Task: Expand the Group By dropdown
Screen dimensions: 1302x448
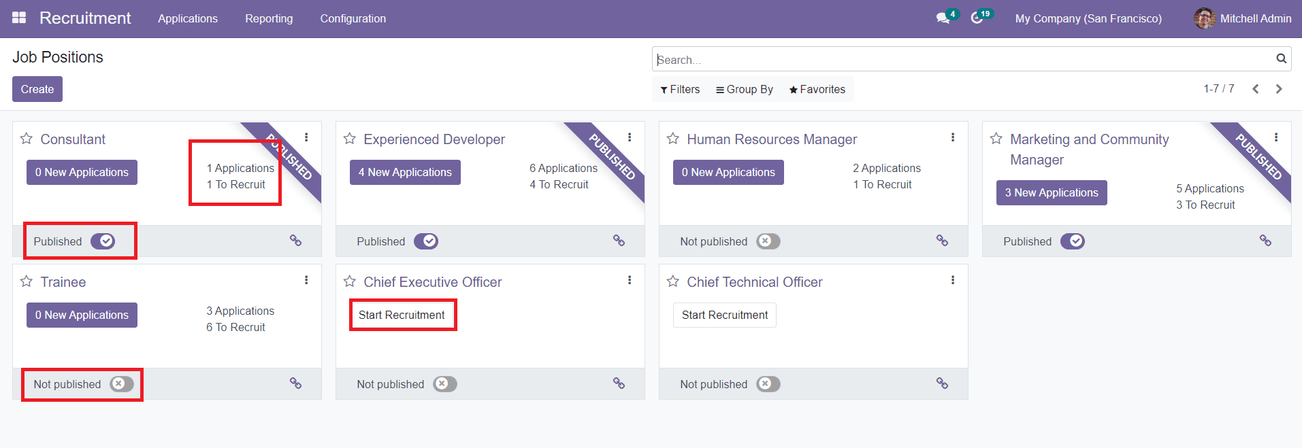Action: (x=744, y=89)
